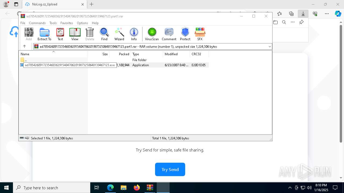Viewport: 344px width, 193px height.
Task: Open WinRAR taskbar icon
Action: pos(150,188)
